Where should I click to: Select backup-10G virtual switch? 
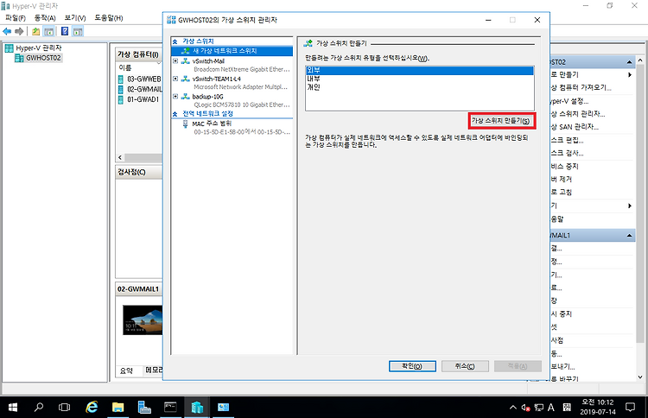tap(207, 97)
